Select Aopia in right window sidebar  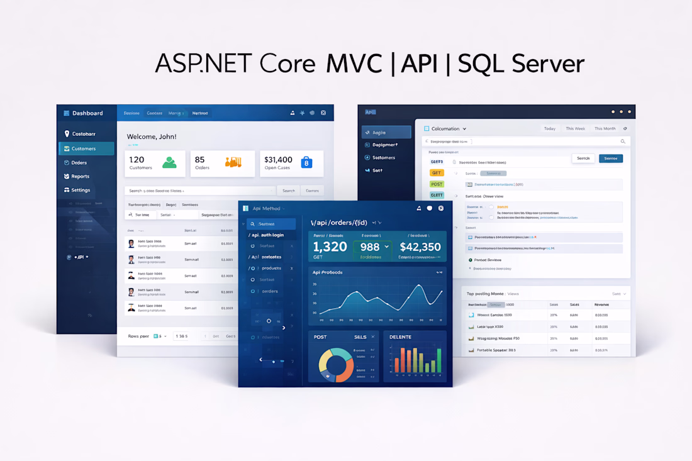(x=387, y=132)
